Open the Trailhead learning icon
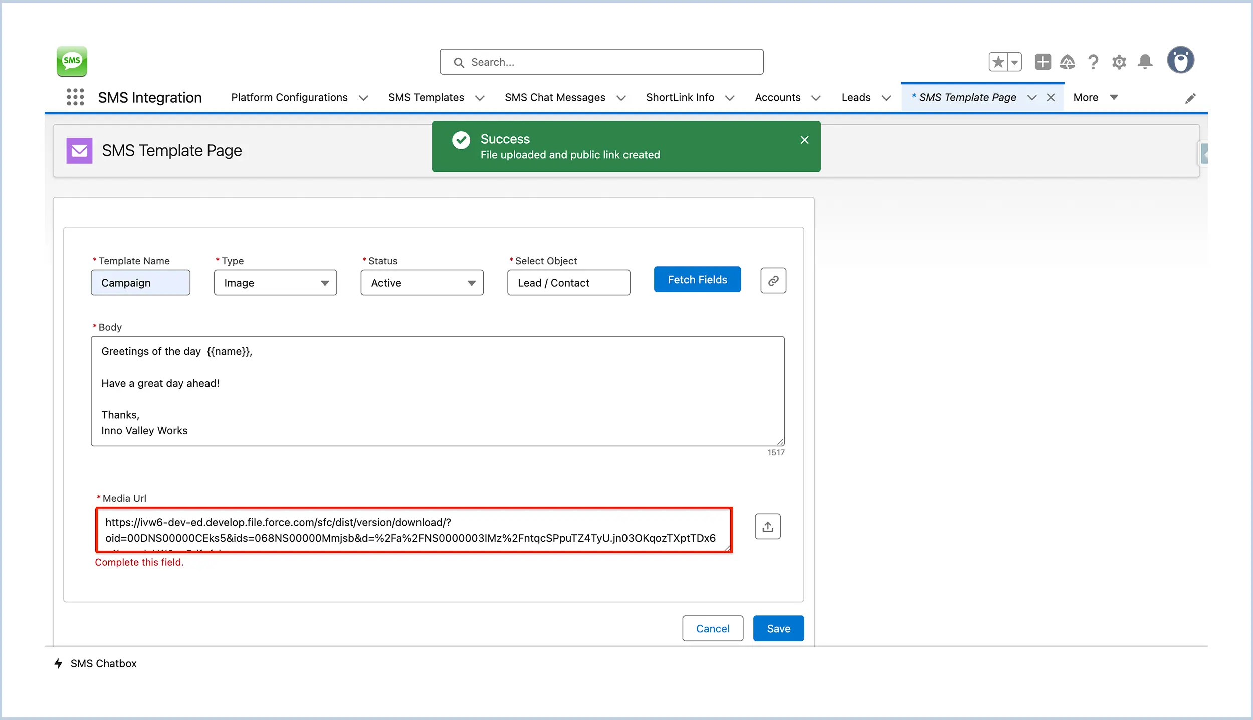This screenshot has width=1253, height=720. [x=1068, y=62]
